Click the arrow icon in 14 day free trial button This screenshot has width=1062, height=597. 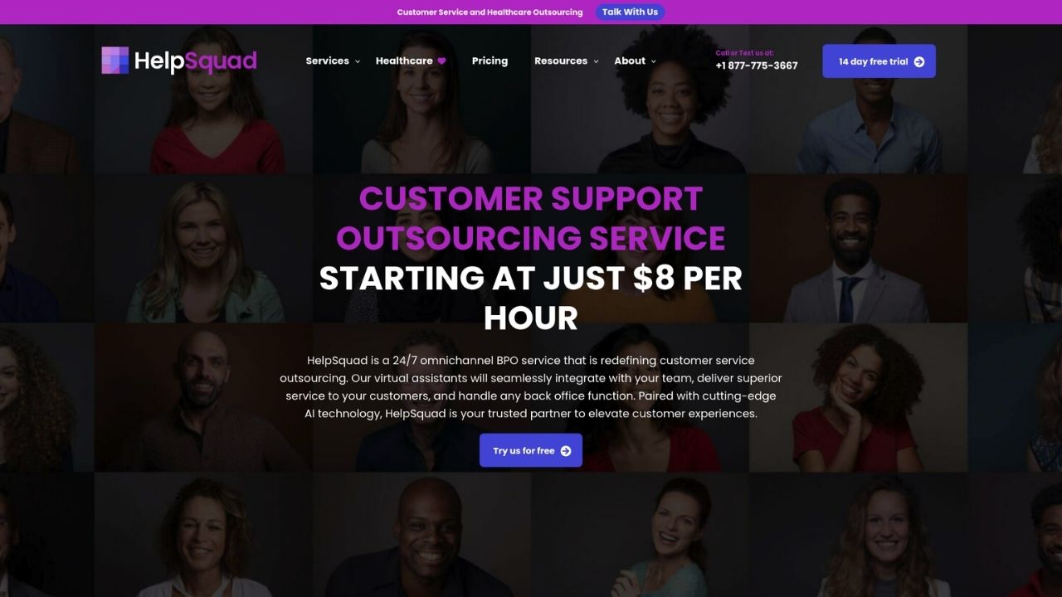click(918, 61)
